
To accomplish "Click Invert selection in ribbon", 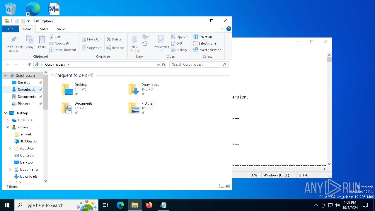I will coord(207,50).
